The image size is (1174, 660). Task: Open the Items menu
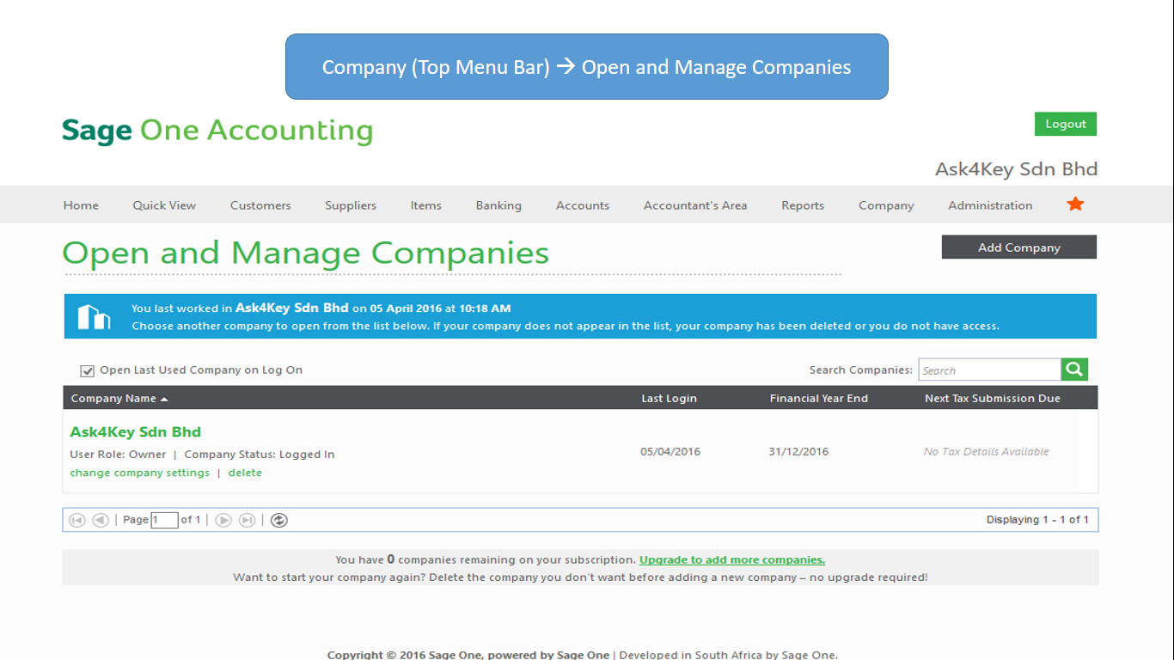click(426, 205)
